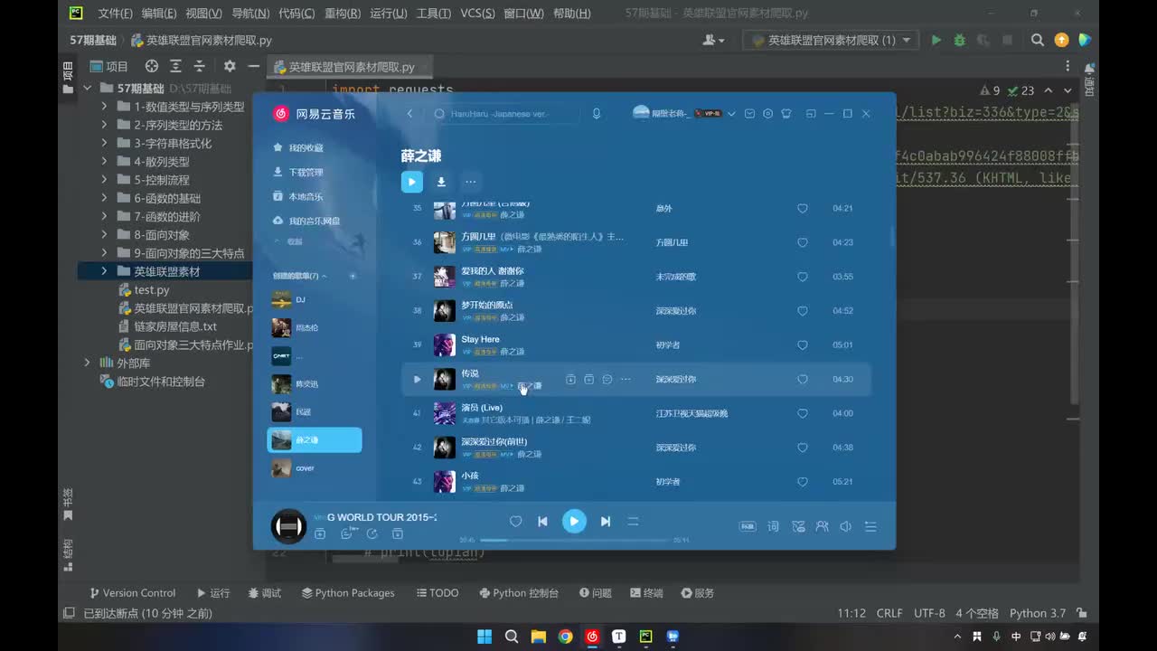Image resolution: width=1157 pixels, height=651 pixels.
Task: Click the locate-current-file target icon
Action: tap(151, 66)
